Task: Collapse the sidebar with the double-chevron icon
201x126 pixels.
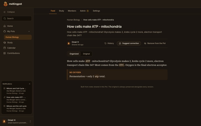Action: click(x=4, y=12)
